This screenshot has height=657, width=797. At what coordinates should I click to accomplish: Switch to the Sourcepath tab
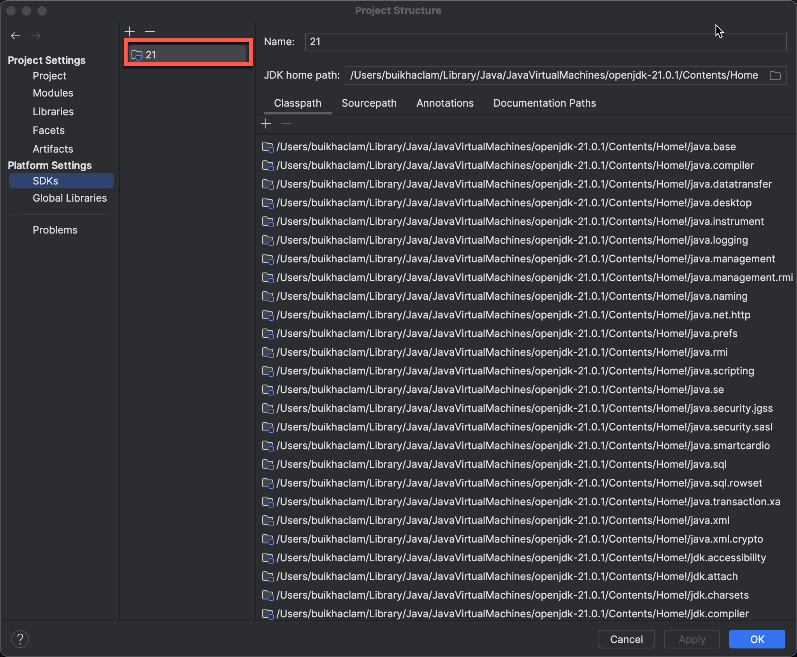(369, 103)
